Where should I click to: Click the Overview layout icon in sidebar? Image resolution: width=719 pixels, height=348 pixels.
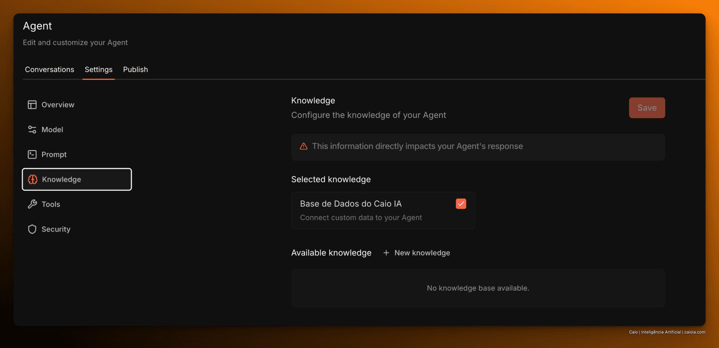click(32, 104)
